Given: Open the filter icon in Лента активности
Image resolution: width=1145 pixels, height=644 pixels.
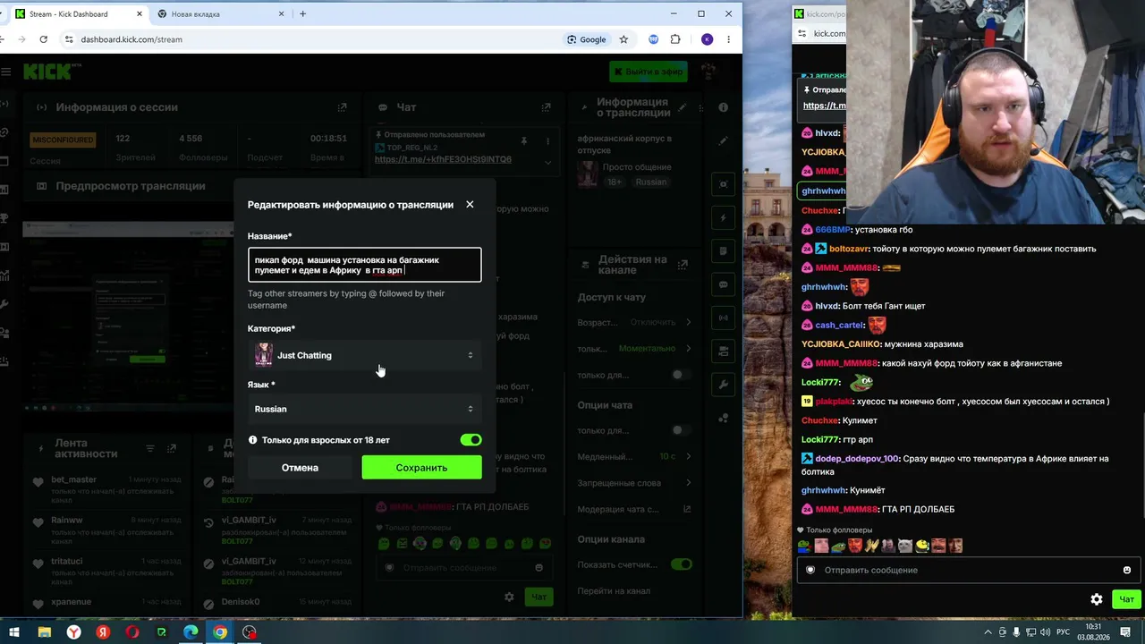Looking at the screenshot, I should tap(151, 448).
